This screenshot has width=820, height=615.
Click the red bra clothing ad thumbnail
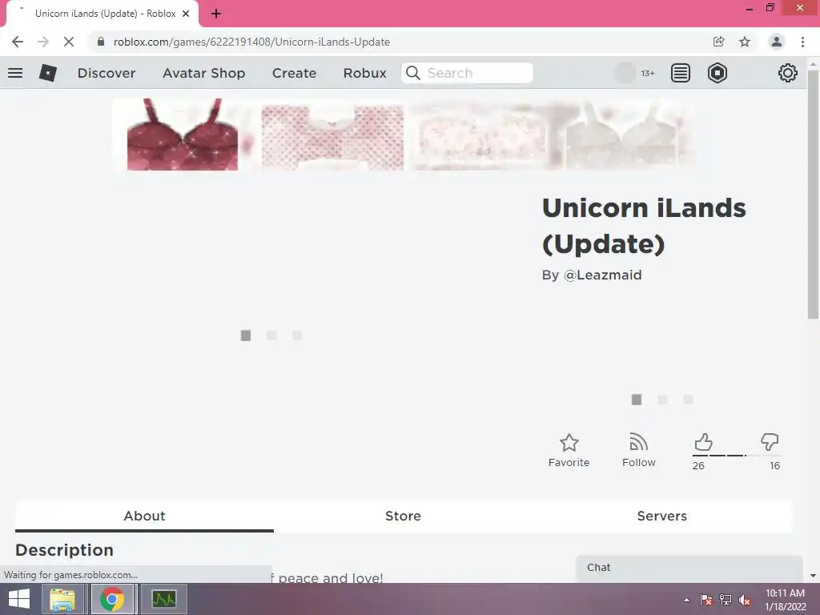pos(182,135)
